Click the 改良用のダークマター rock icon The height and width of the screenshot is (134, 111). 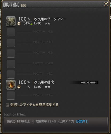tap(11, 21)
